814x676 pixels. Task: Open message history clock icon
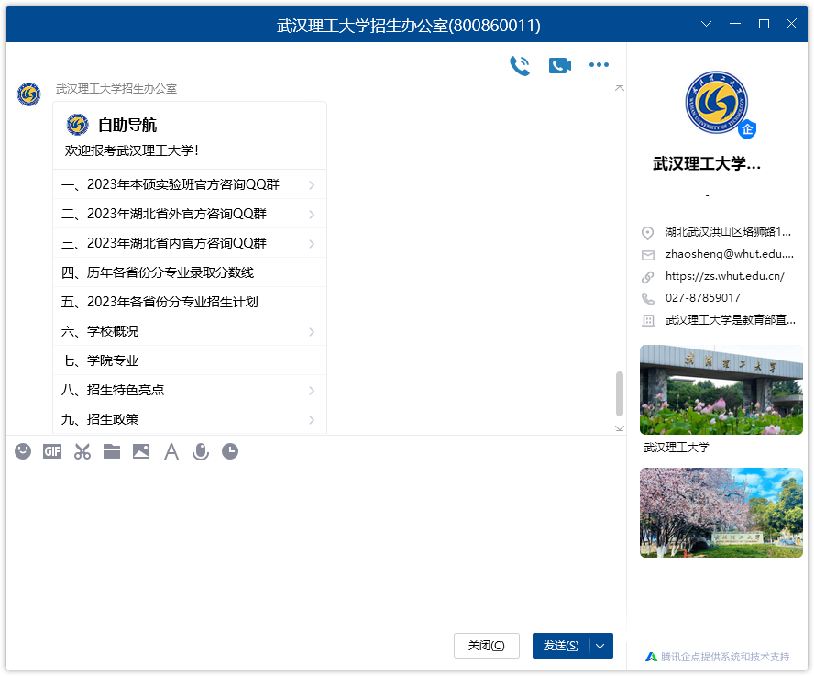[x=230, y=451]
